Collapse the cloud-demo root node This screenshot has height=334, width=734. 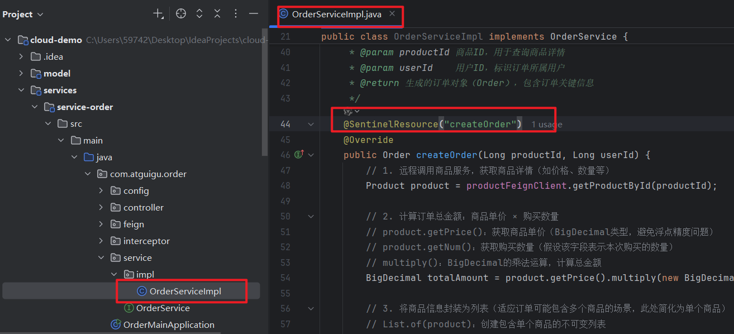(x=8, y=40)
